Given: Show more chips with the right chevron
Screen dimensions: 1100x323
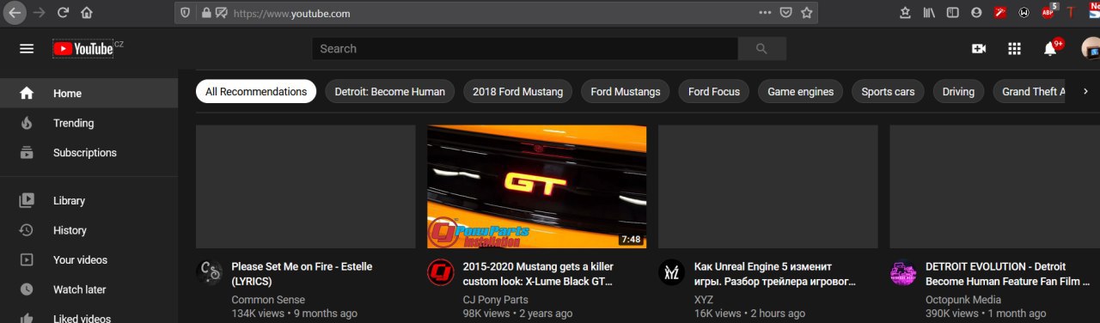Looking at the screenshot, I should click(1085, 92).
